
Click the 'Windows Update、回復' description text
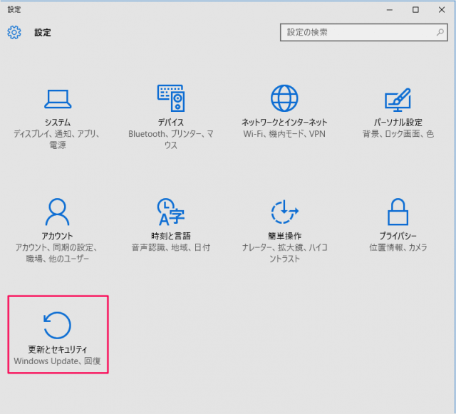click(x=57, y=361)
